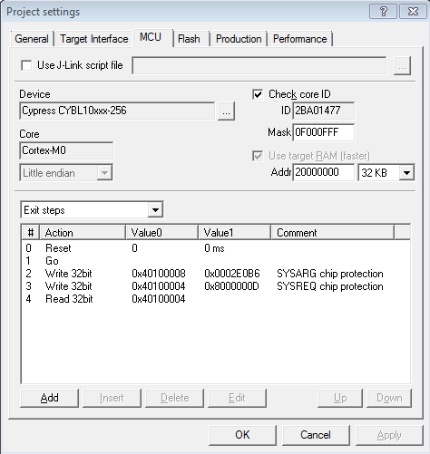Click the Cancel button

(316, 435)
